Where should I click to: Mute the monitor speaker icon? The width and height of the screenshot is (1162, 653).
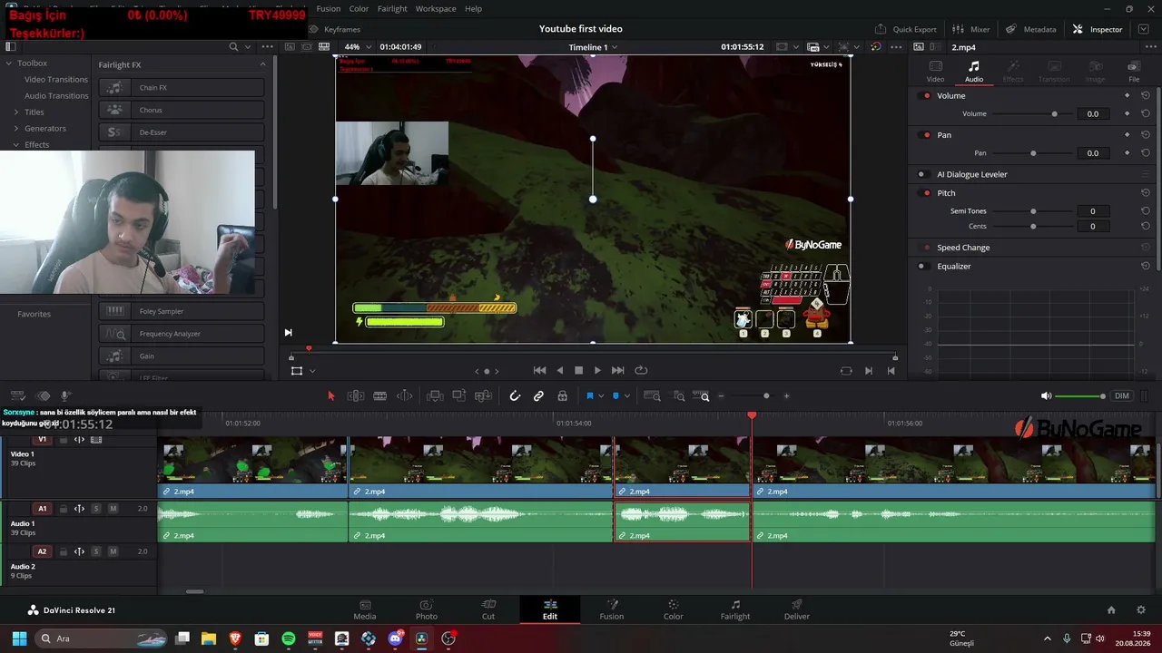point(1046,395)
